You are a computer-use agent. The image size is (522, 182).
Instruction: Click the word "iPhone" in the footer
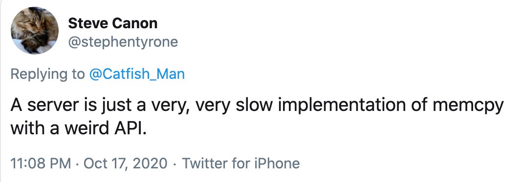click(x=277, y=164)
